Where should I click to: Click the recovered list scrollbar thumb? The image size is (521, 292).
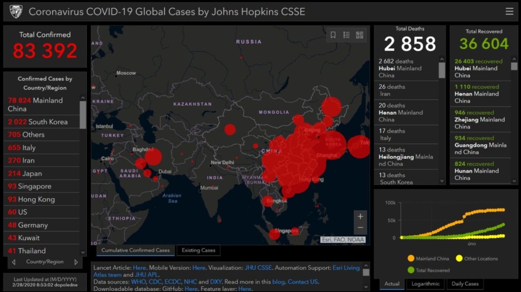[514, 66]
